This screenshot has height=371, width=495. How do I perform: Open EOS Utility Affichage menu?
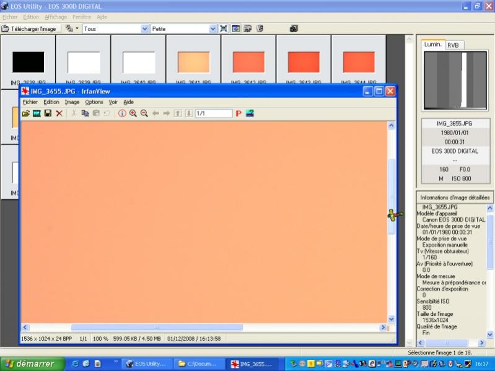[x=56, y=17]
